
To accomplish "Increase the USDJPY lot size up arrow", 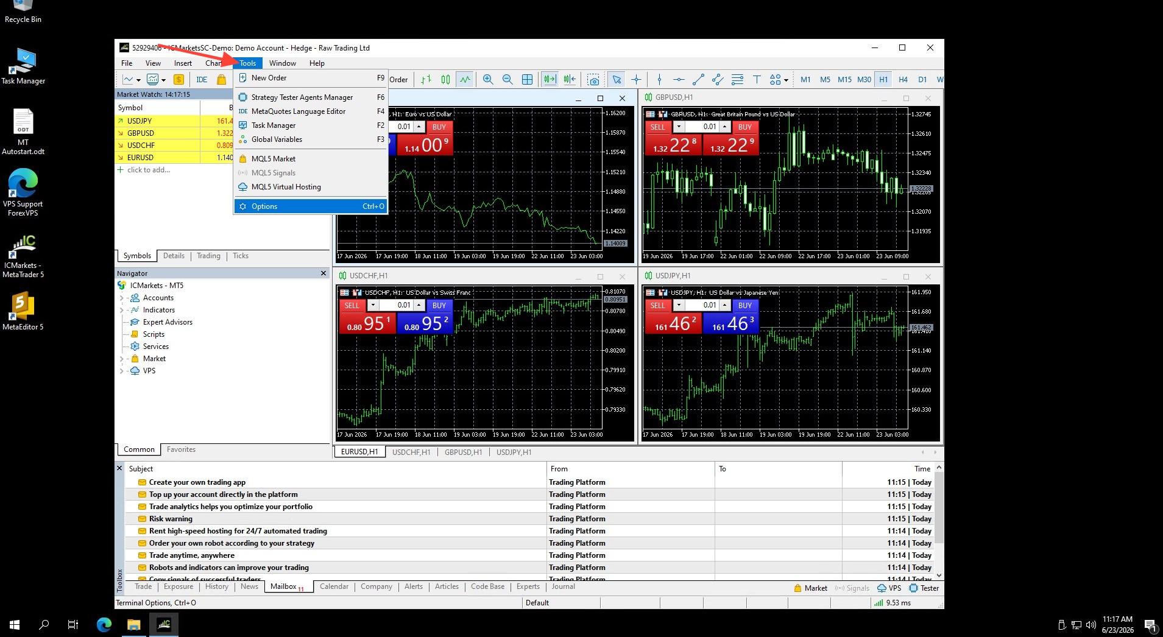I will [725, 306].
